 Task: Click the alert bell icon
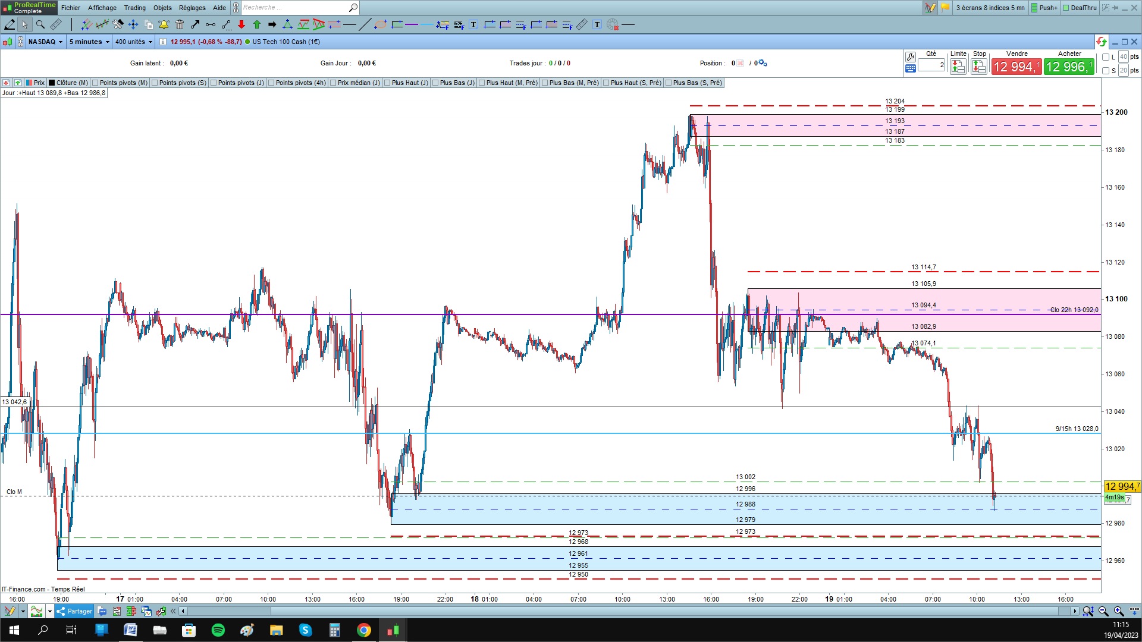point(164,24)
